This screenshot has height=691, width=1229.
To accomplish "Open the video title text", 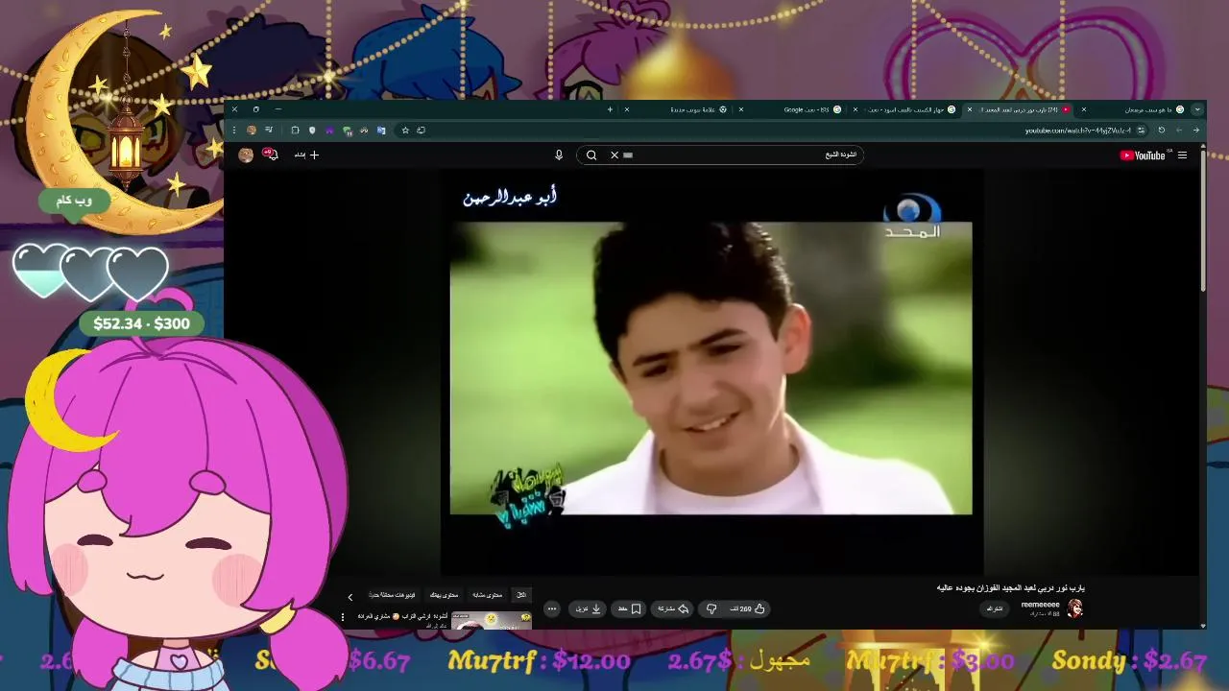I will coord(1010,587).
